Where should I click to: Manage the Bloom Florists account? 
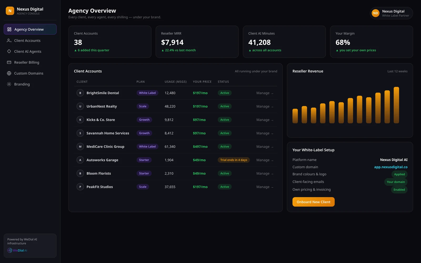pyautogui.click(x=265, y=173)
